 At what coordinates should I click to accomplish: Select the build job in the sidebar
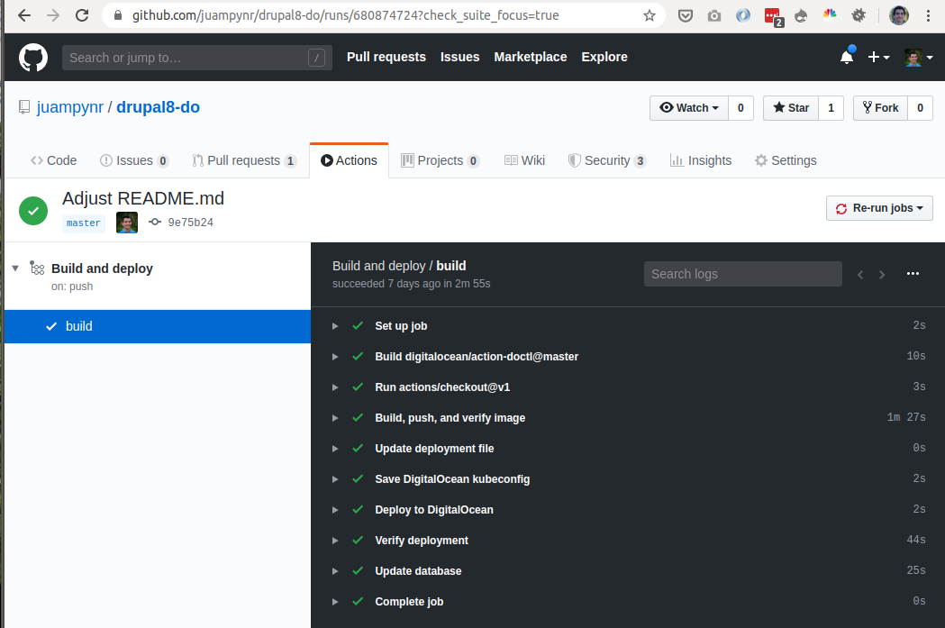158,327
